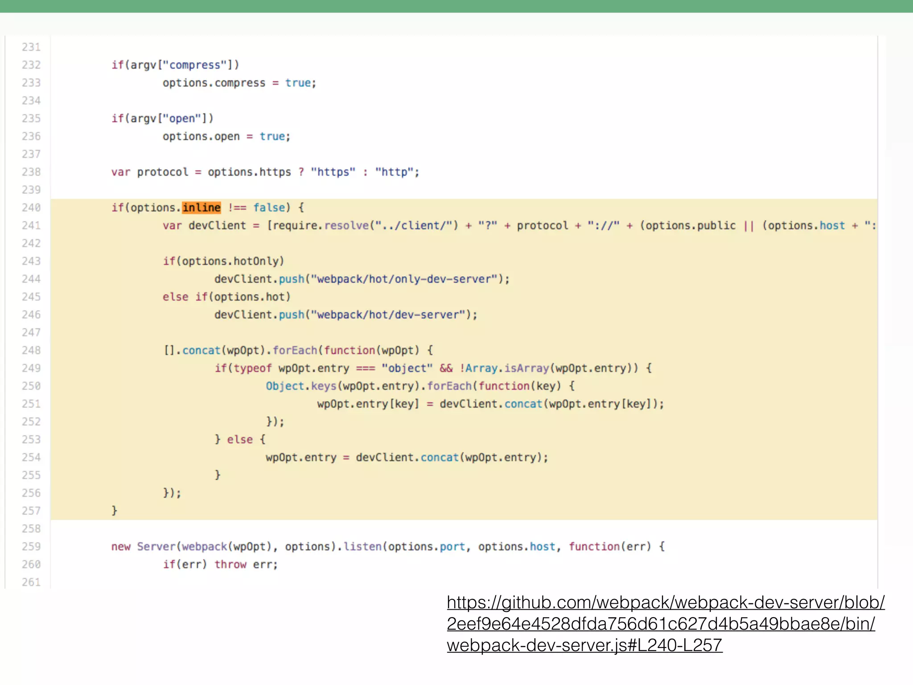Click the "var protocol" declaration line
Viewport: 913px width, 685px height.
pos(265,172)
